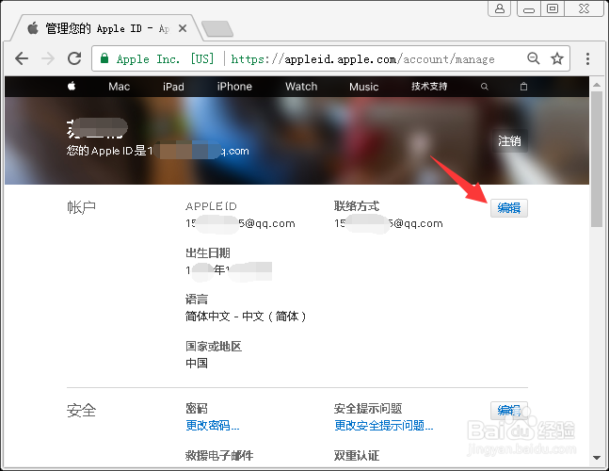Click the Apple Inc. [US] certificate label
Viewport: 609px width, 471px height.
coord(165,59)
